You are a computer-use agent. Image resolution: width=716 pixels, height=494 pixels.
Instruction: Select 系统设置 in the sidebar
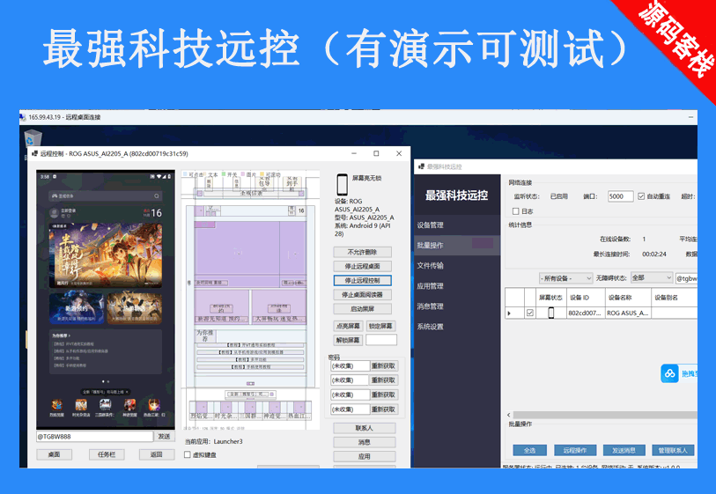pos(431,327)
